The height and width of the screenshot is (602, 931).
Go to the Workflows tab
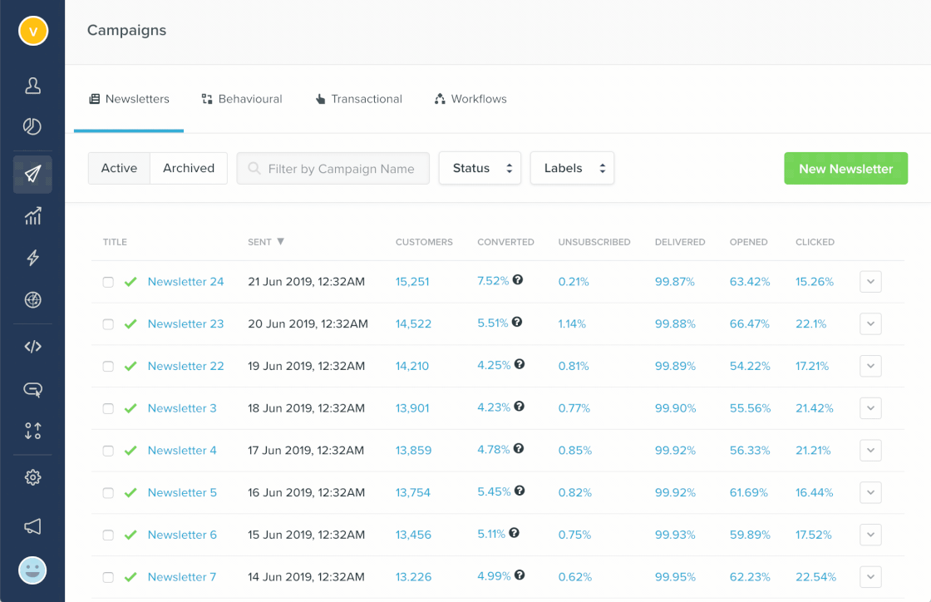pos(470,99)
